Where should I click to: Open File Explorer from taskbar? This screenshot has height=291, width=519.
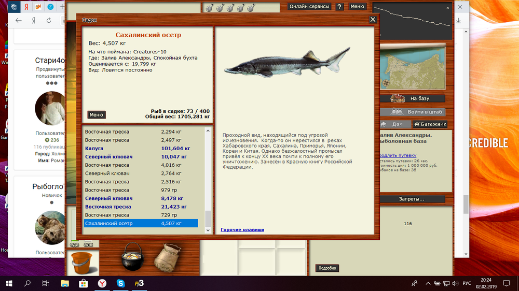pos(64,283)
